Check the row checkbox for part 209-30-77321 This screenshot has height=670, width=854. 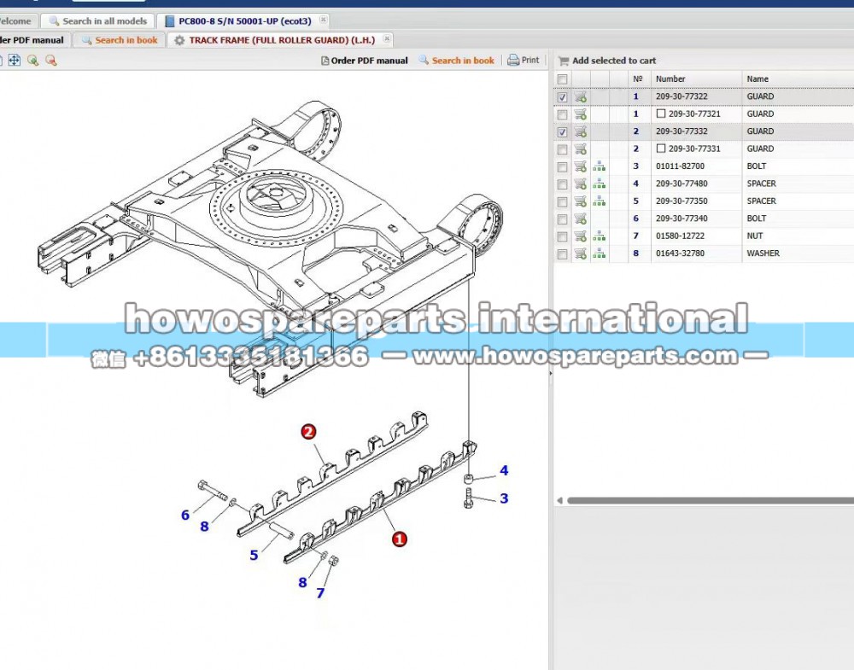coord(563,115)
